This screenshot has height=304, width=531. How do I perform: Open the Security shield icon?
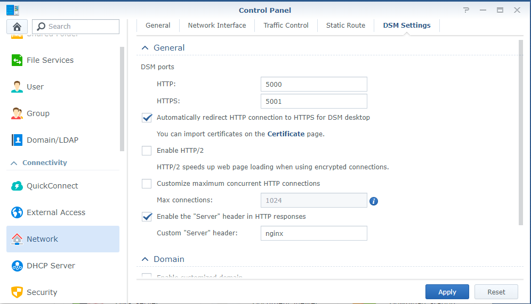[17, 292]
